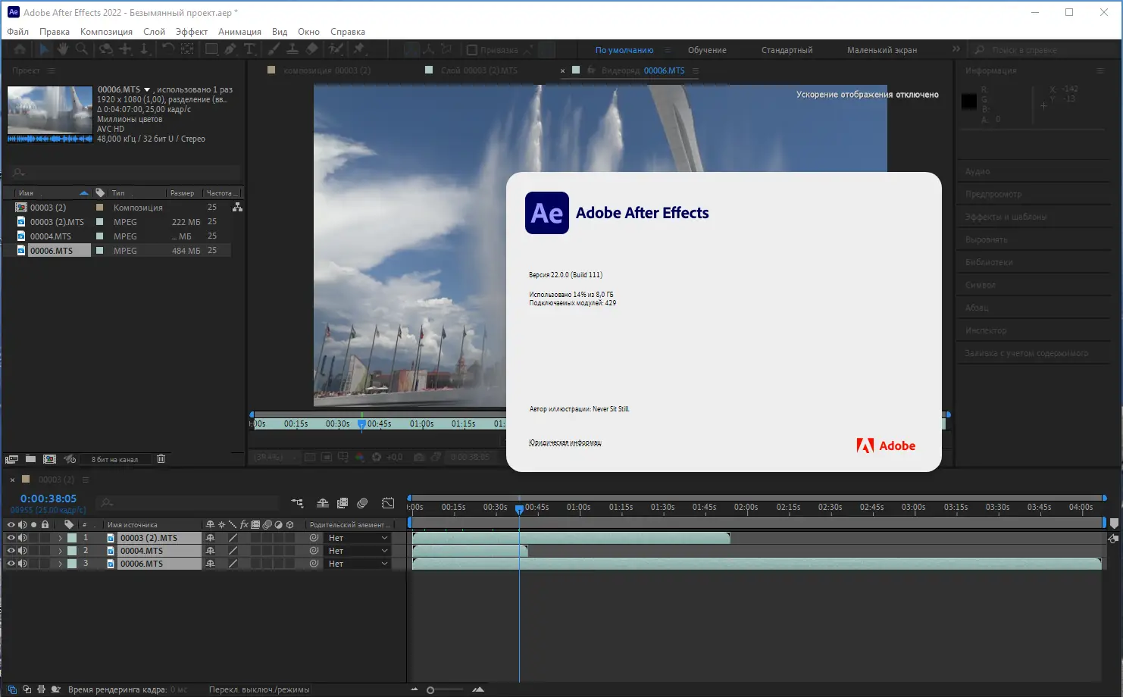Toggle the Привязка snapping checkbox

coord(472,50)
